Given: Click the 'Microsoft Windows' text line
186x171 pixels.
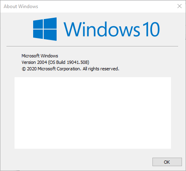Looking at the screenshot, I should click(x=40, y=56).
